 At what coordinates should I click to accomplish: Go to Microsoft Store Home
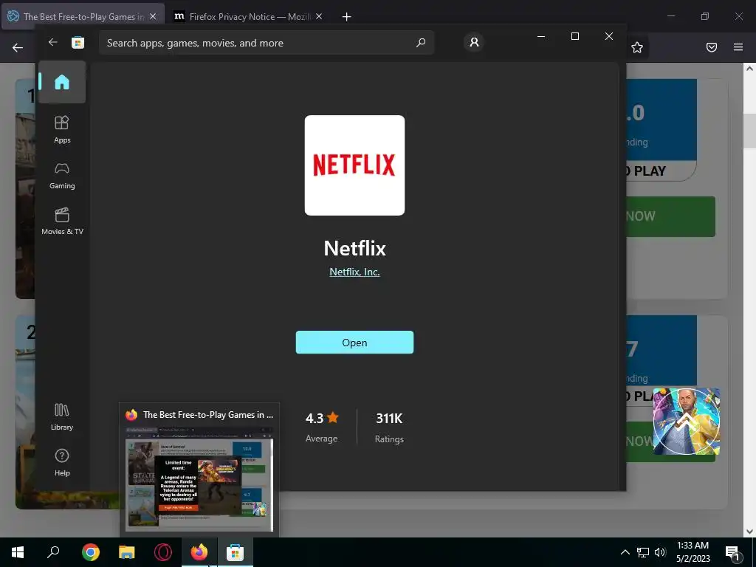[x=62, y=83]
